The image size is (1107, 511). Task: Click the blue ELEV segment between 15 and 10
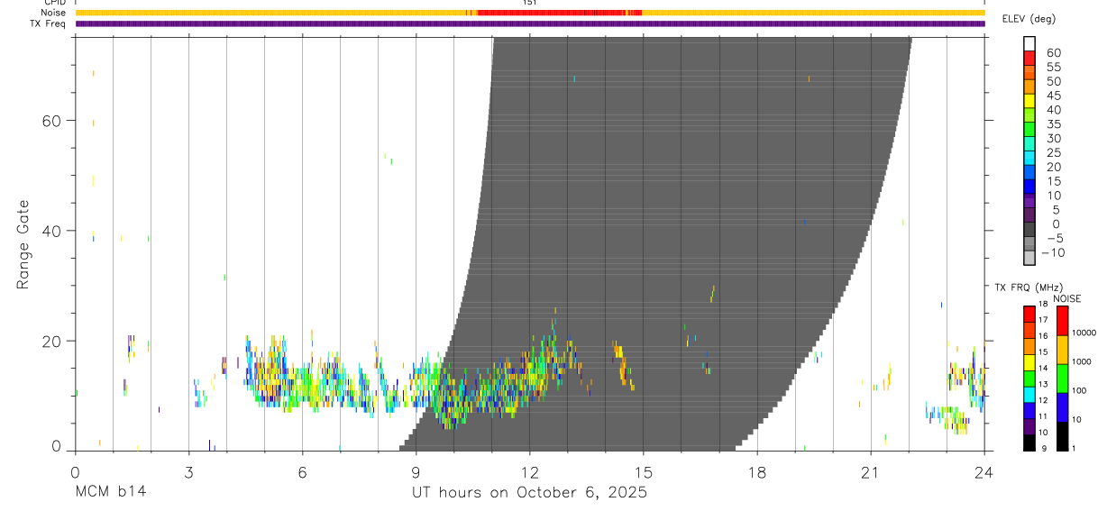(x=1029, y=187)
